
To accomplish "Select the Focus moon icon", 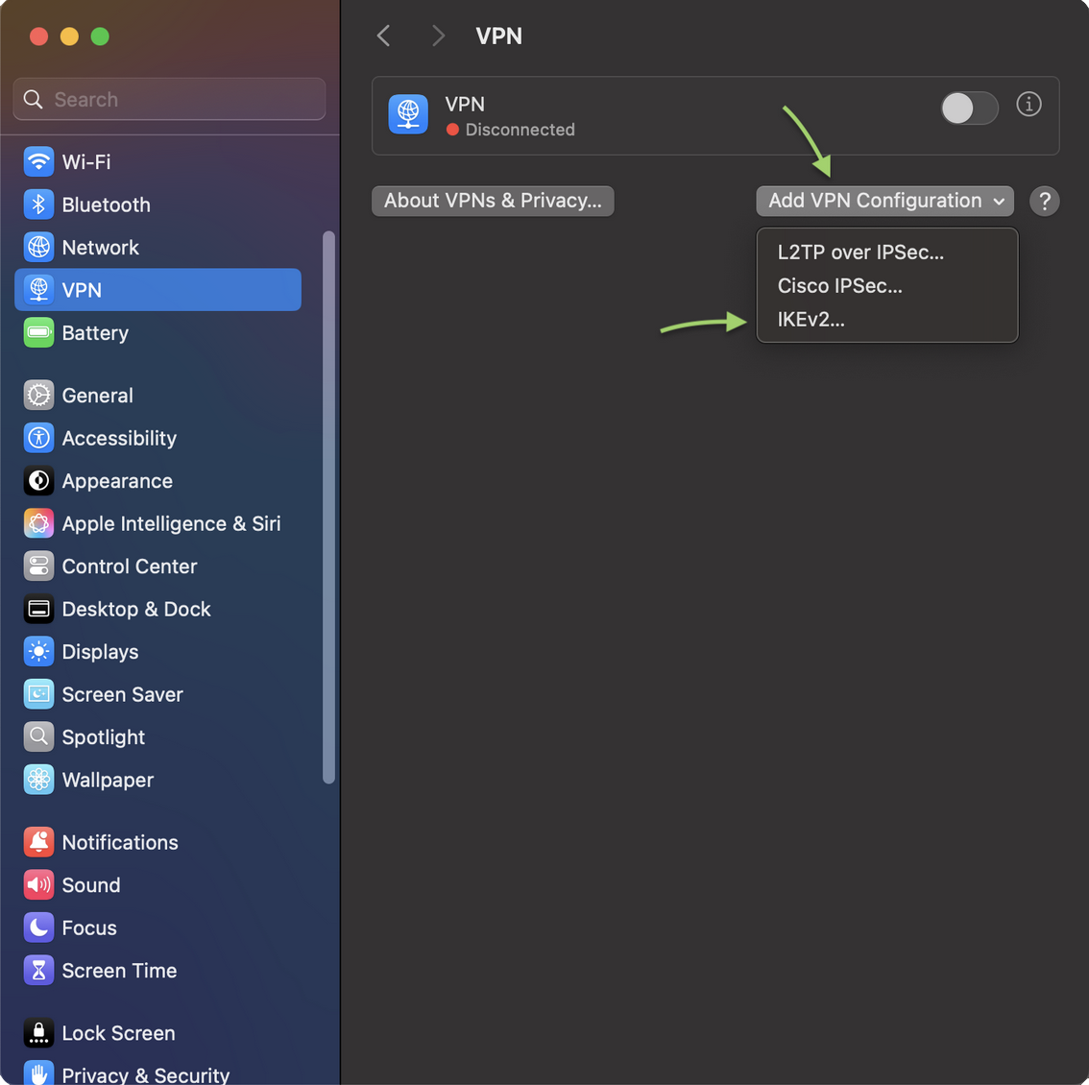I will (38, 928).
